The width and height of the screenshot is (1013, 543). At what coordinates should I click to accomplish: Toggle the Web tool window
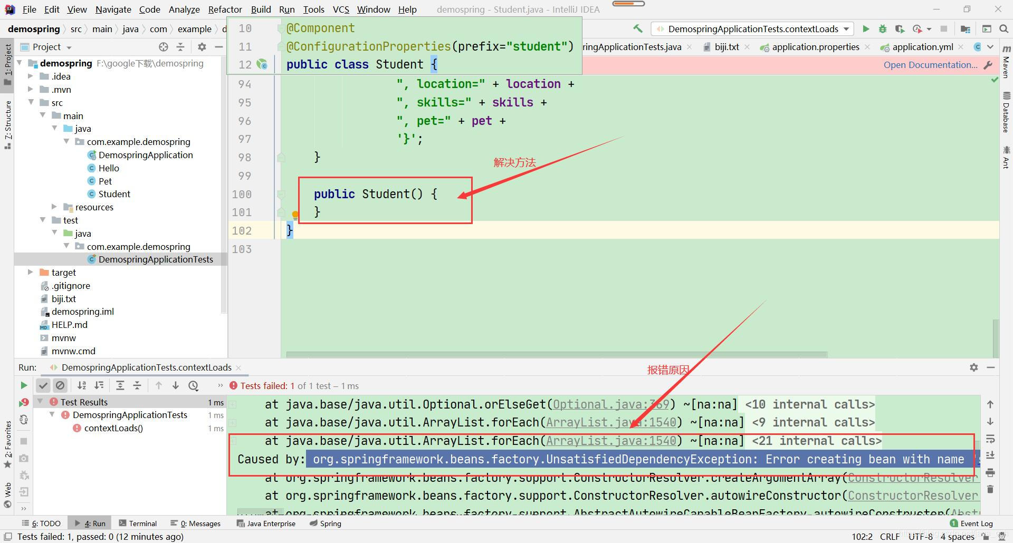7,495
